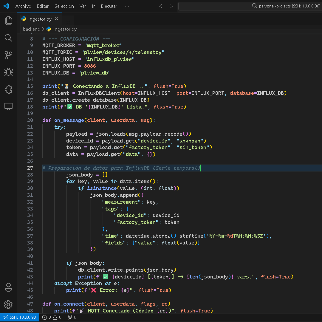Image resolution: width=322 pixels, height=322 pixels.
Task: Click the SSH: 10.0.0.90 remote indicator
Action: tap(20, 318)
